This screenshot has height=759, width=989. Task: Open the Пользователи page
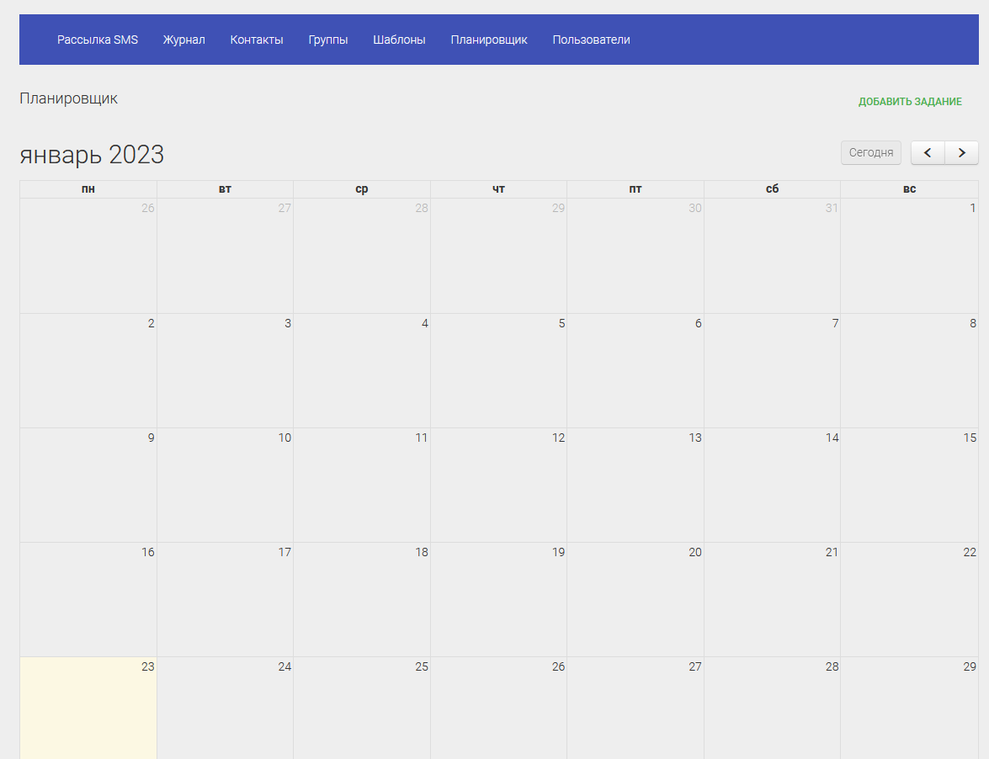[591, 40]
